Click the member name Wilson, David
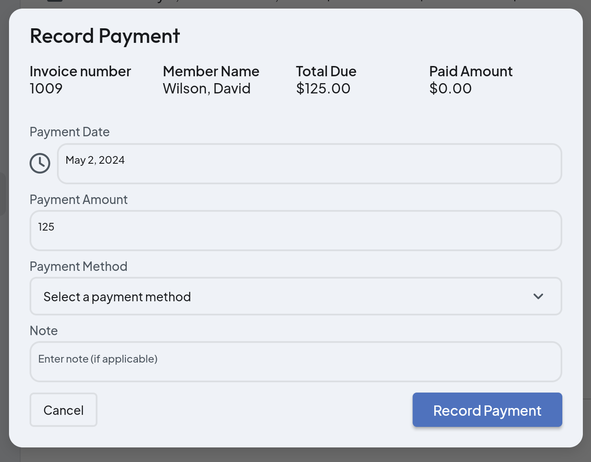Viewport: 591px width, 462px height. (206, 88)
